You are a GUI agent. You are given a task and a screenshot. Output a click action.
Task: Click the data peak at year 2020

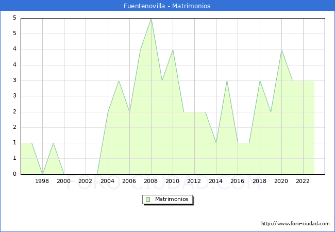coord(281,50)
